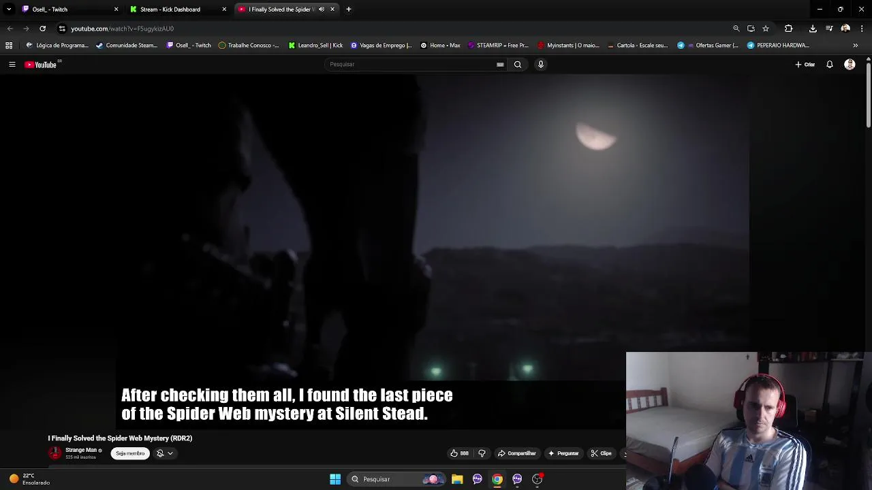Screen dimensions: 872x490
Task: View site information icon in address bar
Action: [x=62, y=29]
